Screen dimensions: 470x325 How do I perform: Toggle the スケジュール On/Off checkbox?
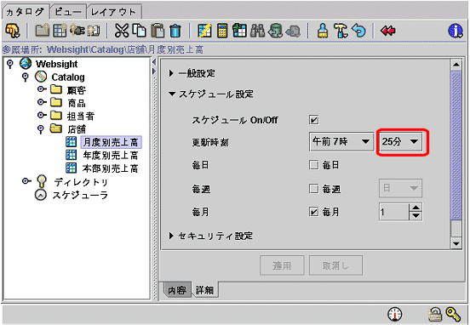pyautogui.click(x=314, y=120)
